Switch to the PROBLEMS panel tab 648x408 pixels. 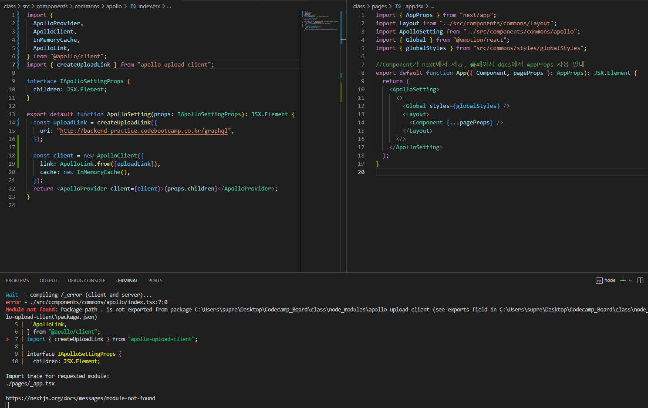(17, 281)
